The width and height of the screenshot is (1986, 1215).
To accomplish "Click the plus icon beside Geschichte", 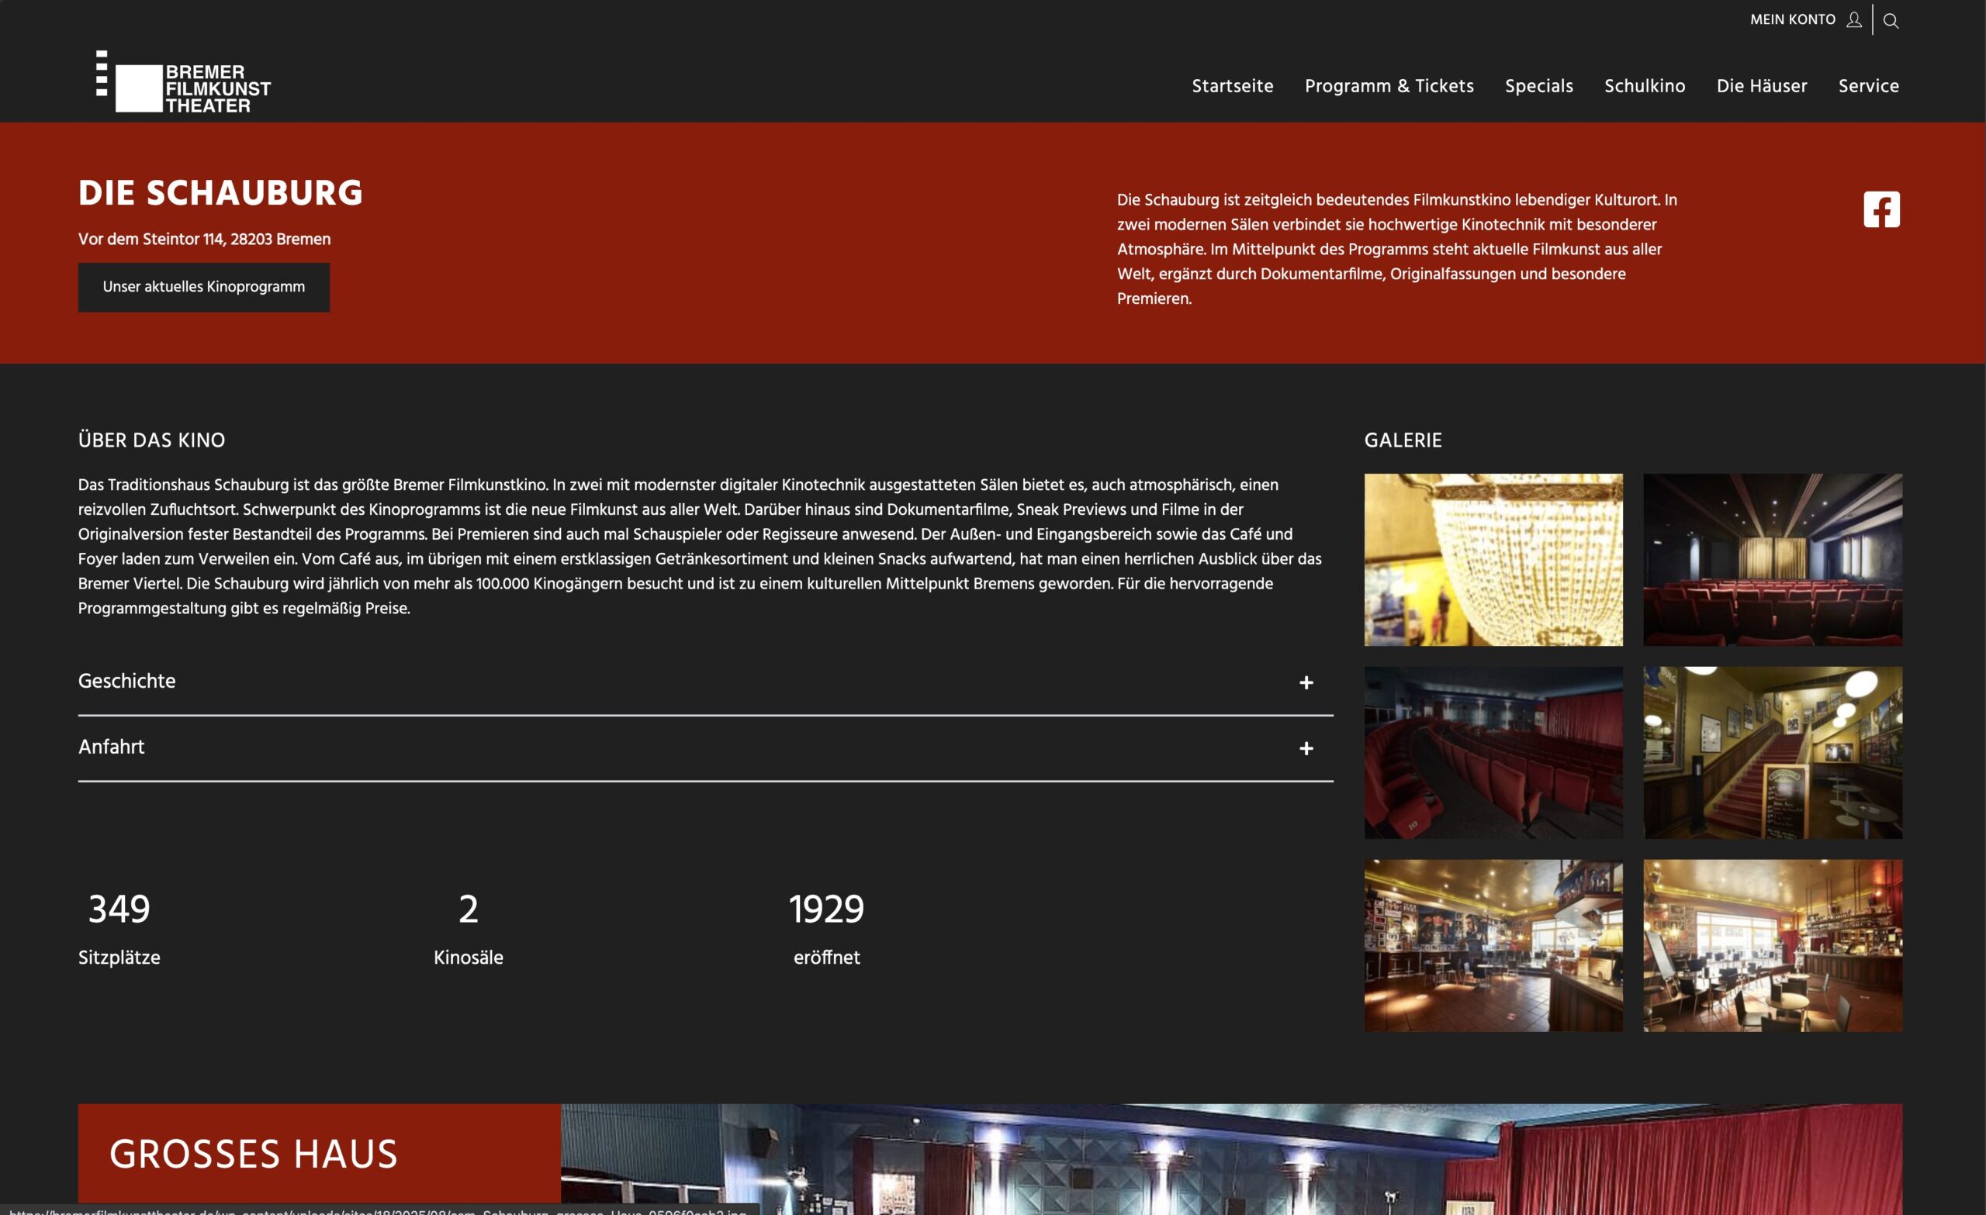I will coord(1306,682).
